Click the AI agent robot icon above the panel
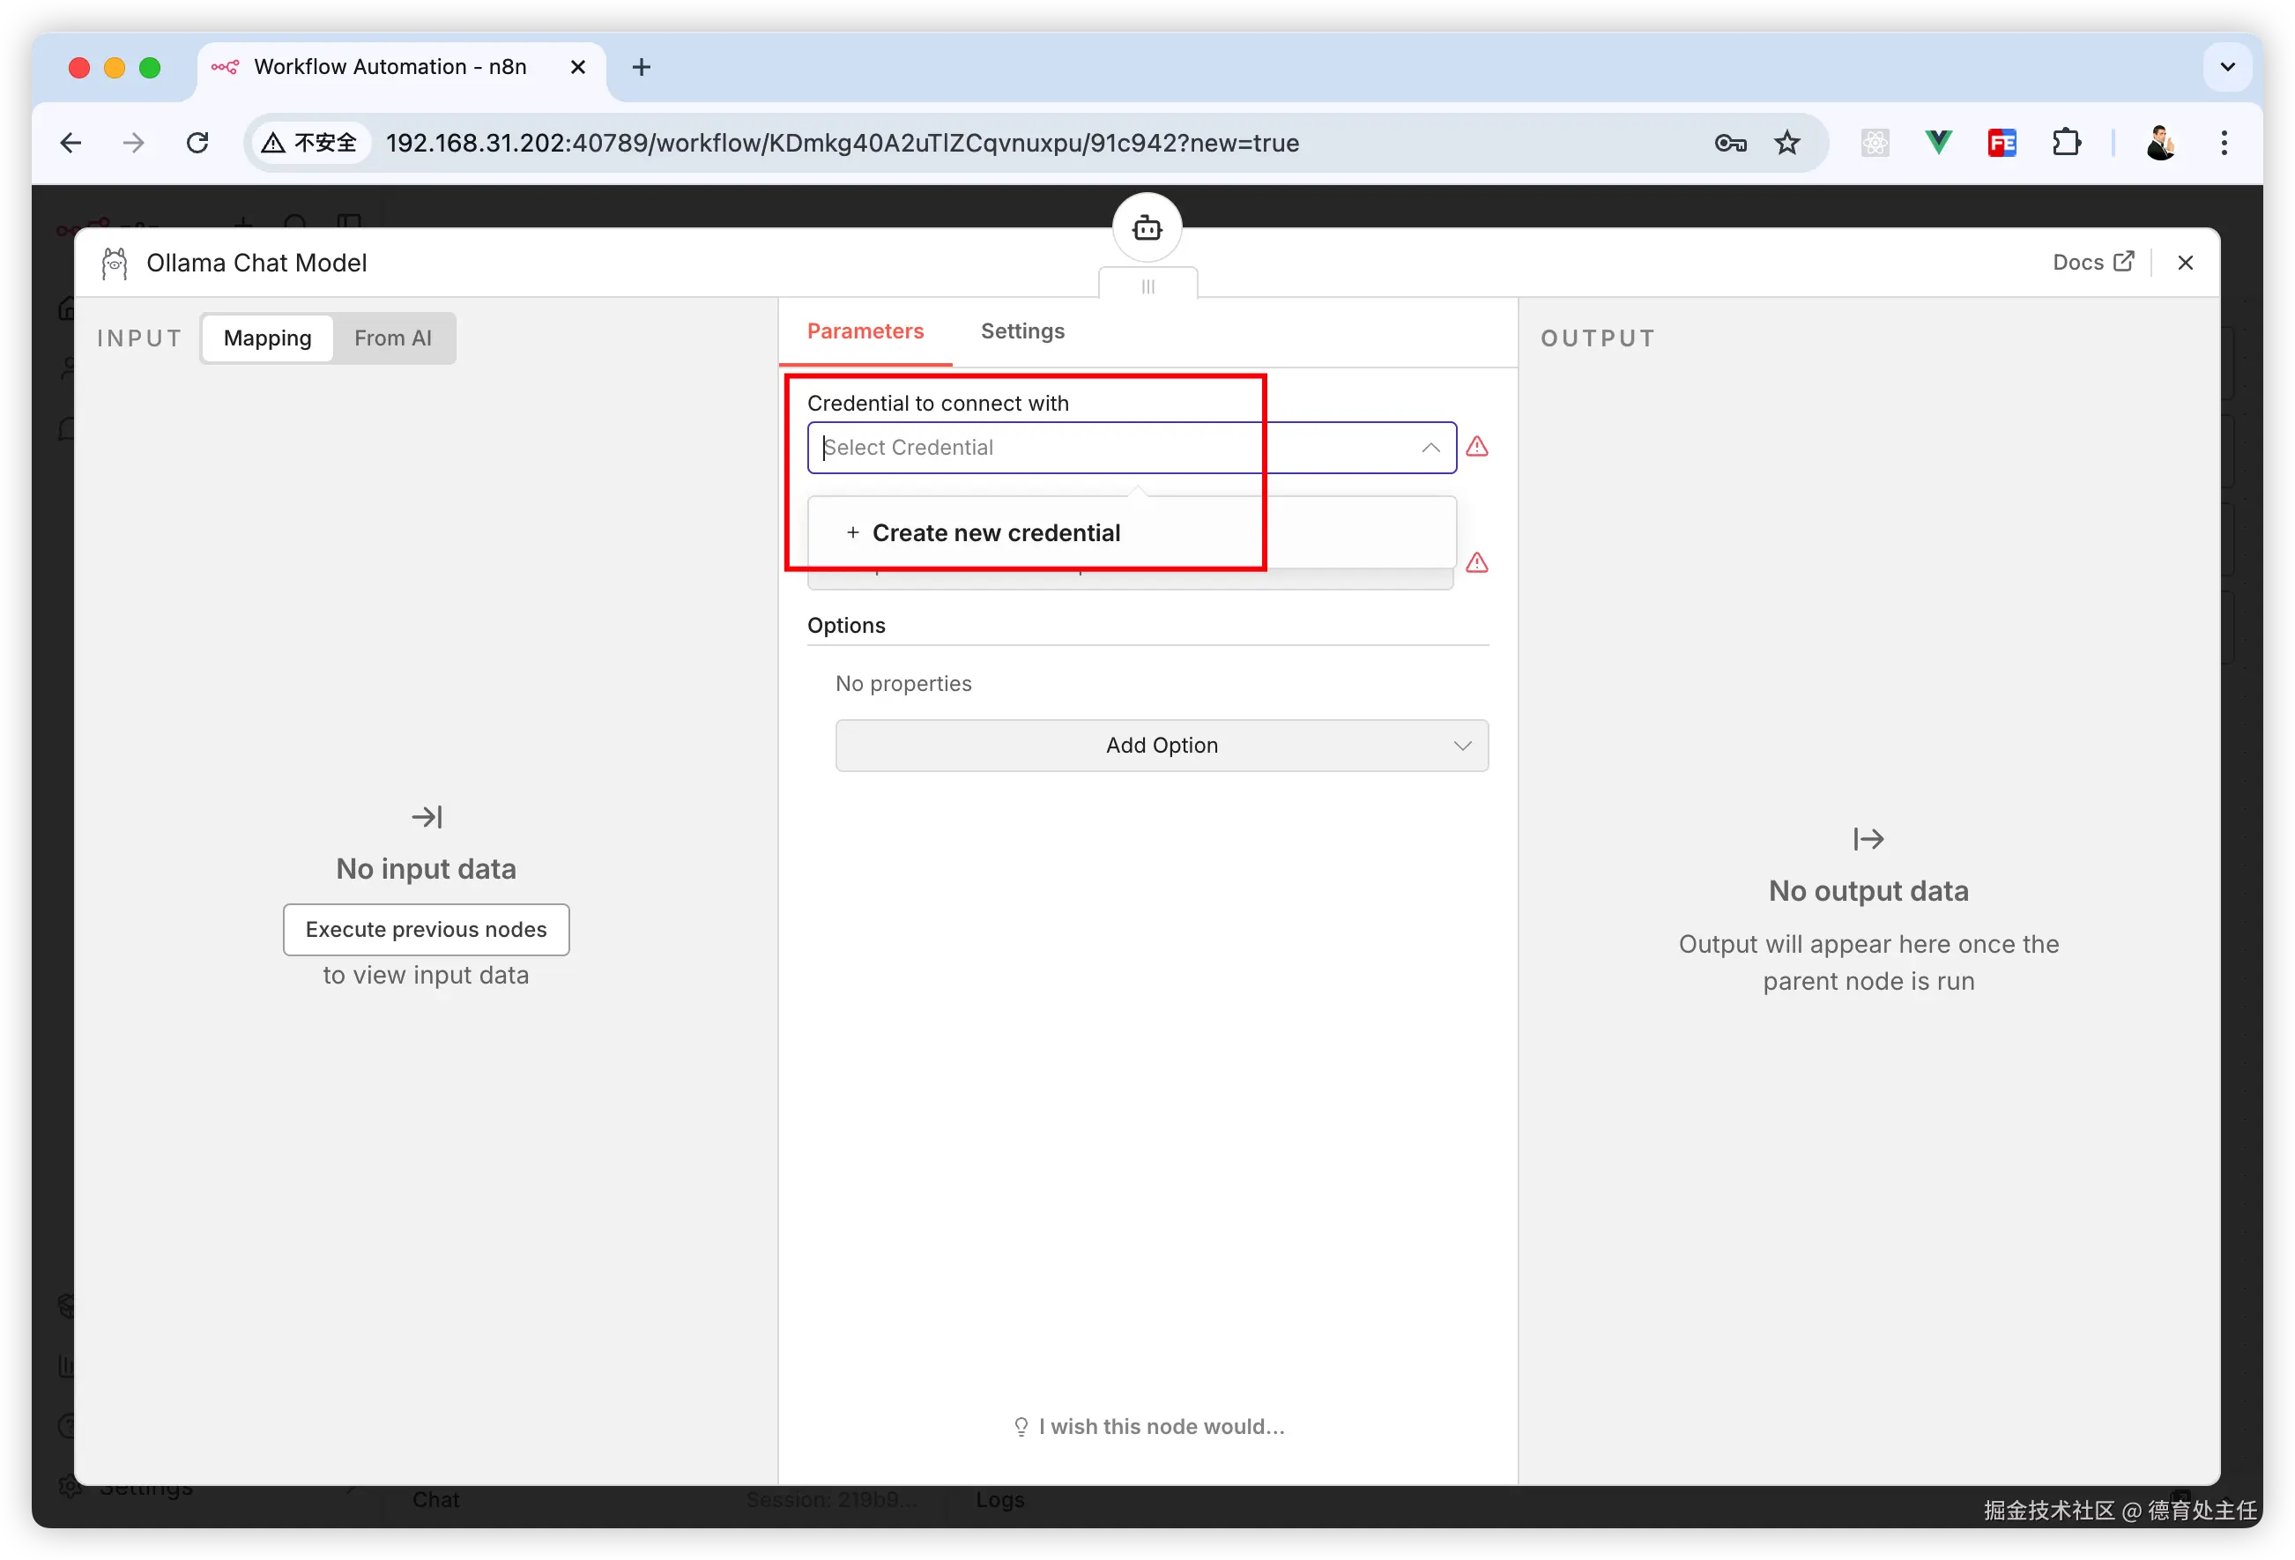Image resolution: width=2295 pixels, height=1560 pixels. pyautogui.click(x=1147, y=228)
